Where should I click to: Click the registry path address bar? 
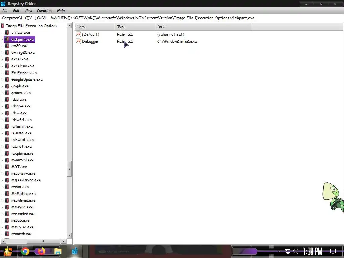tap(172, 18)
